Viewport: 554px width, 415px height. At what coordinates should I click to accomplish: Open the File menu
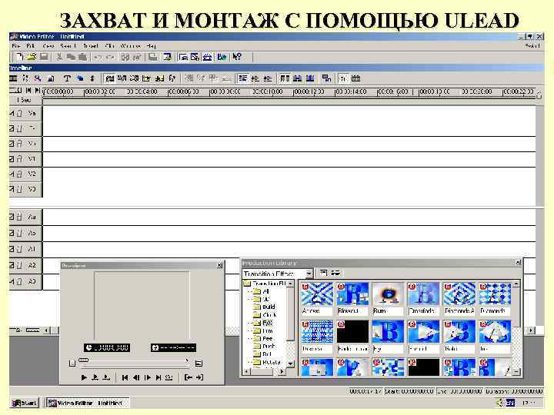point(16,46)
